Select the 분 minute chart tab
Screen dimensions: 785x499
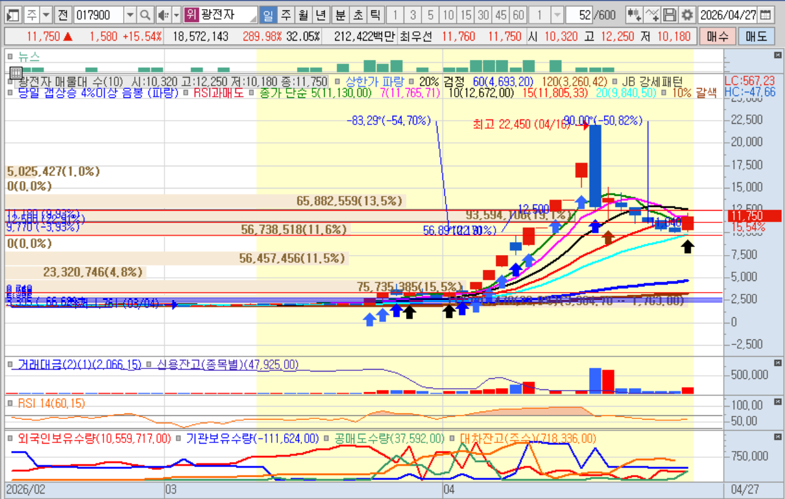340,15
